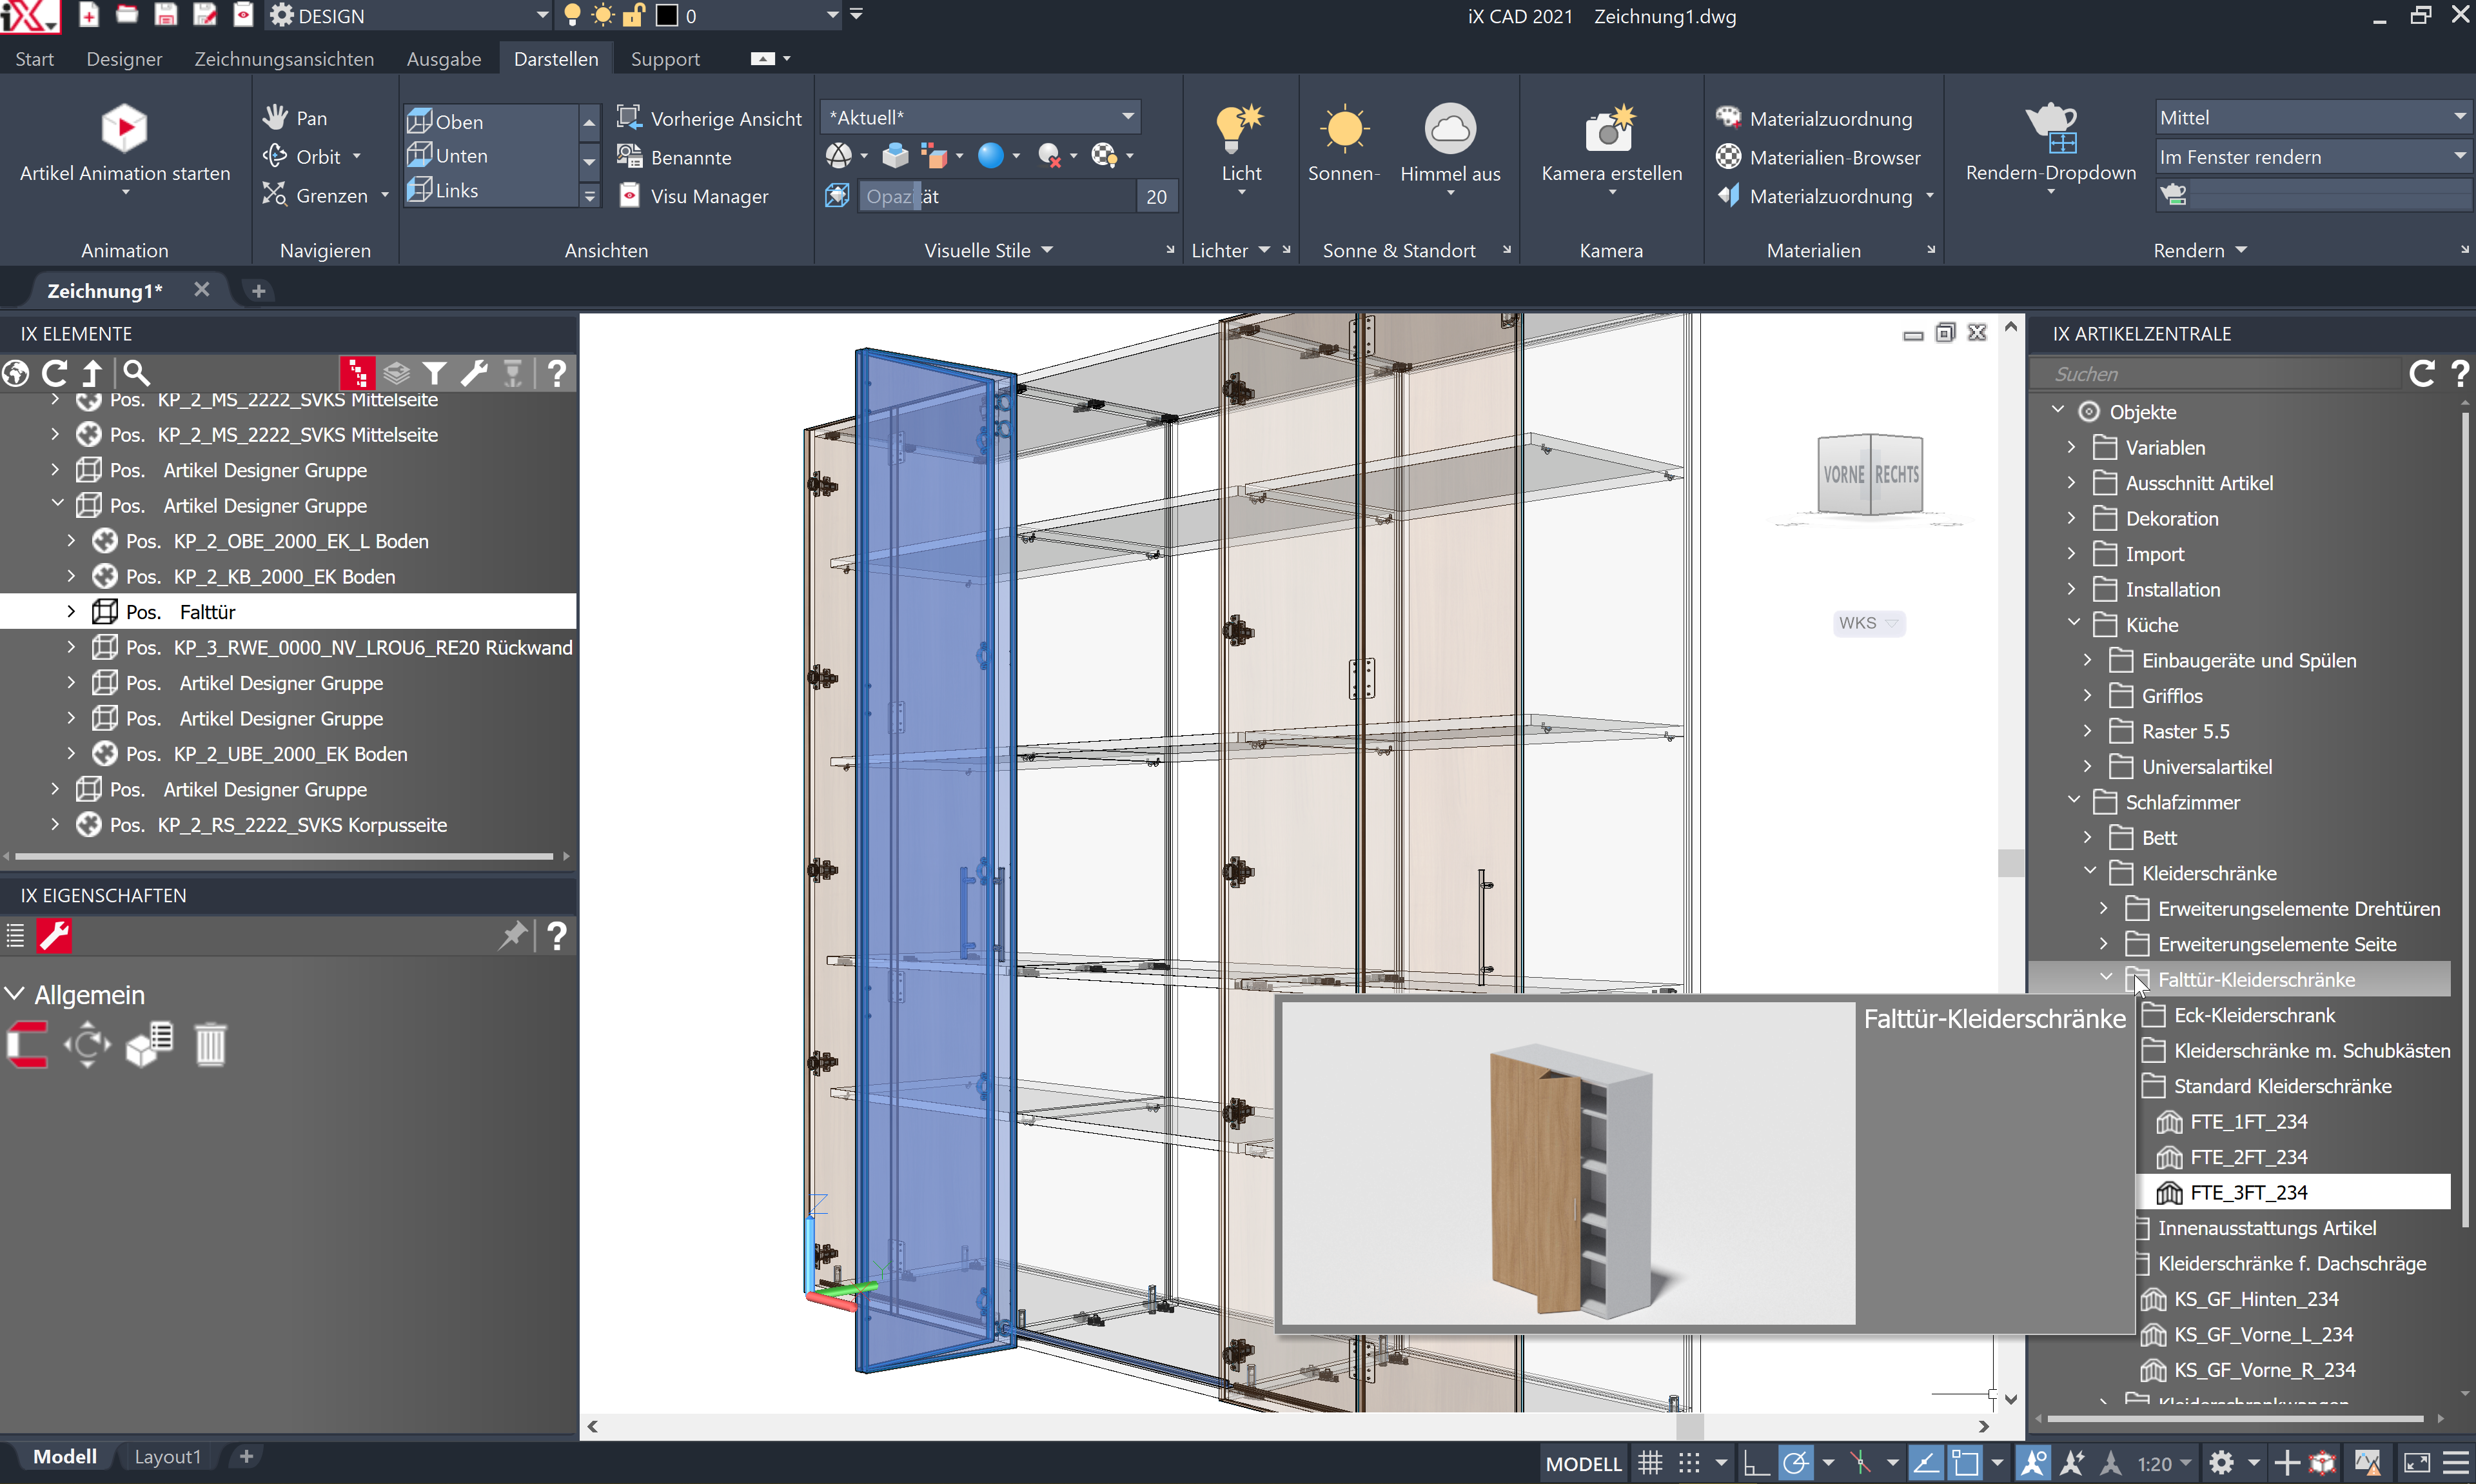The width and height of the screenshot is (2476, 1484).
Task: Toggle the red tree-structure button in IX Elemente
Action: [357, 373]
